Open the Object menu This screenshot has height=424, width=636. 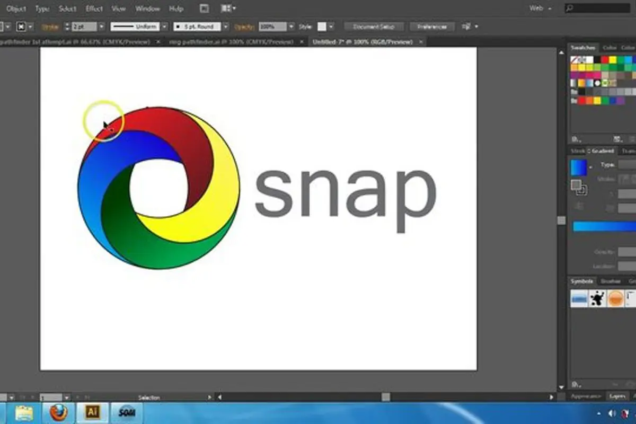coord(16,8)
